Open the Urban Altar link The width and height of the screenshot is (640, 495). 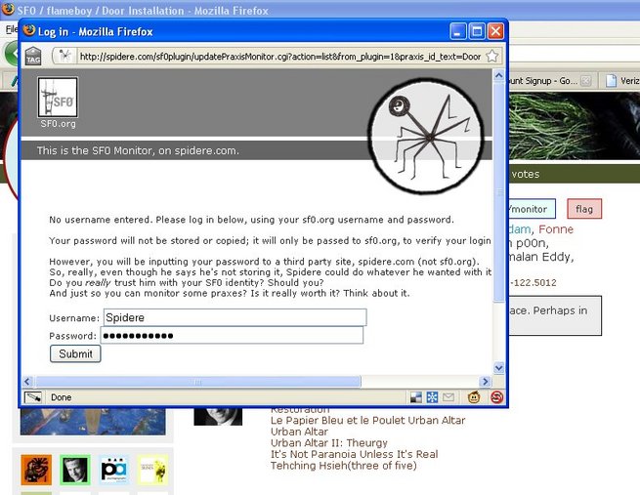pyautogui.click(x=299, y=432)
